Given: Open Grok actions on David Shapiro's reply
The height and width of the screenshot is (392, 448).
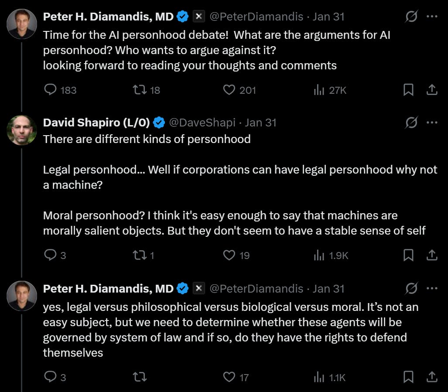Looking at the screenshot, I should 410,123.
